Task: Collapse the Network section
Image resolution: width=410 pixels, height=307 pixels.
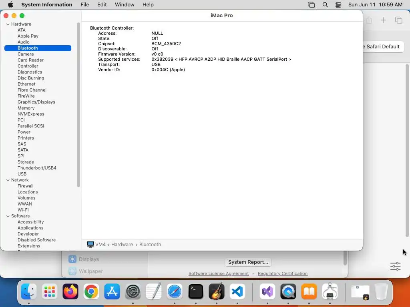Action: coord(8,180)
